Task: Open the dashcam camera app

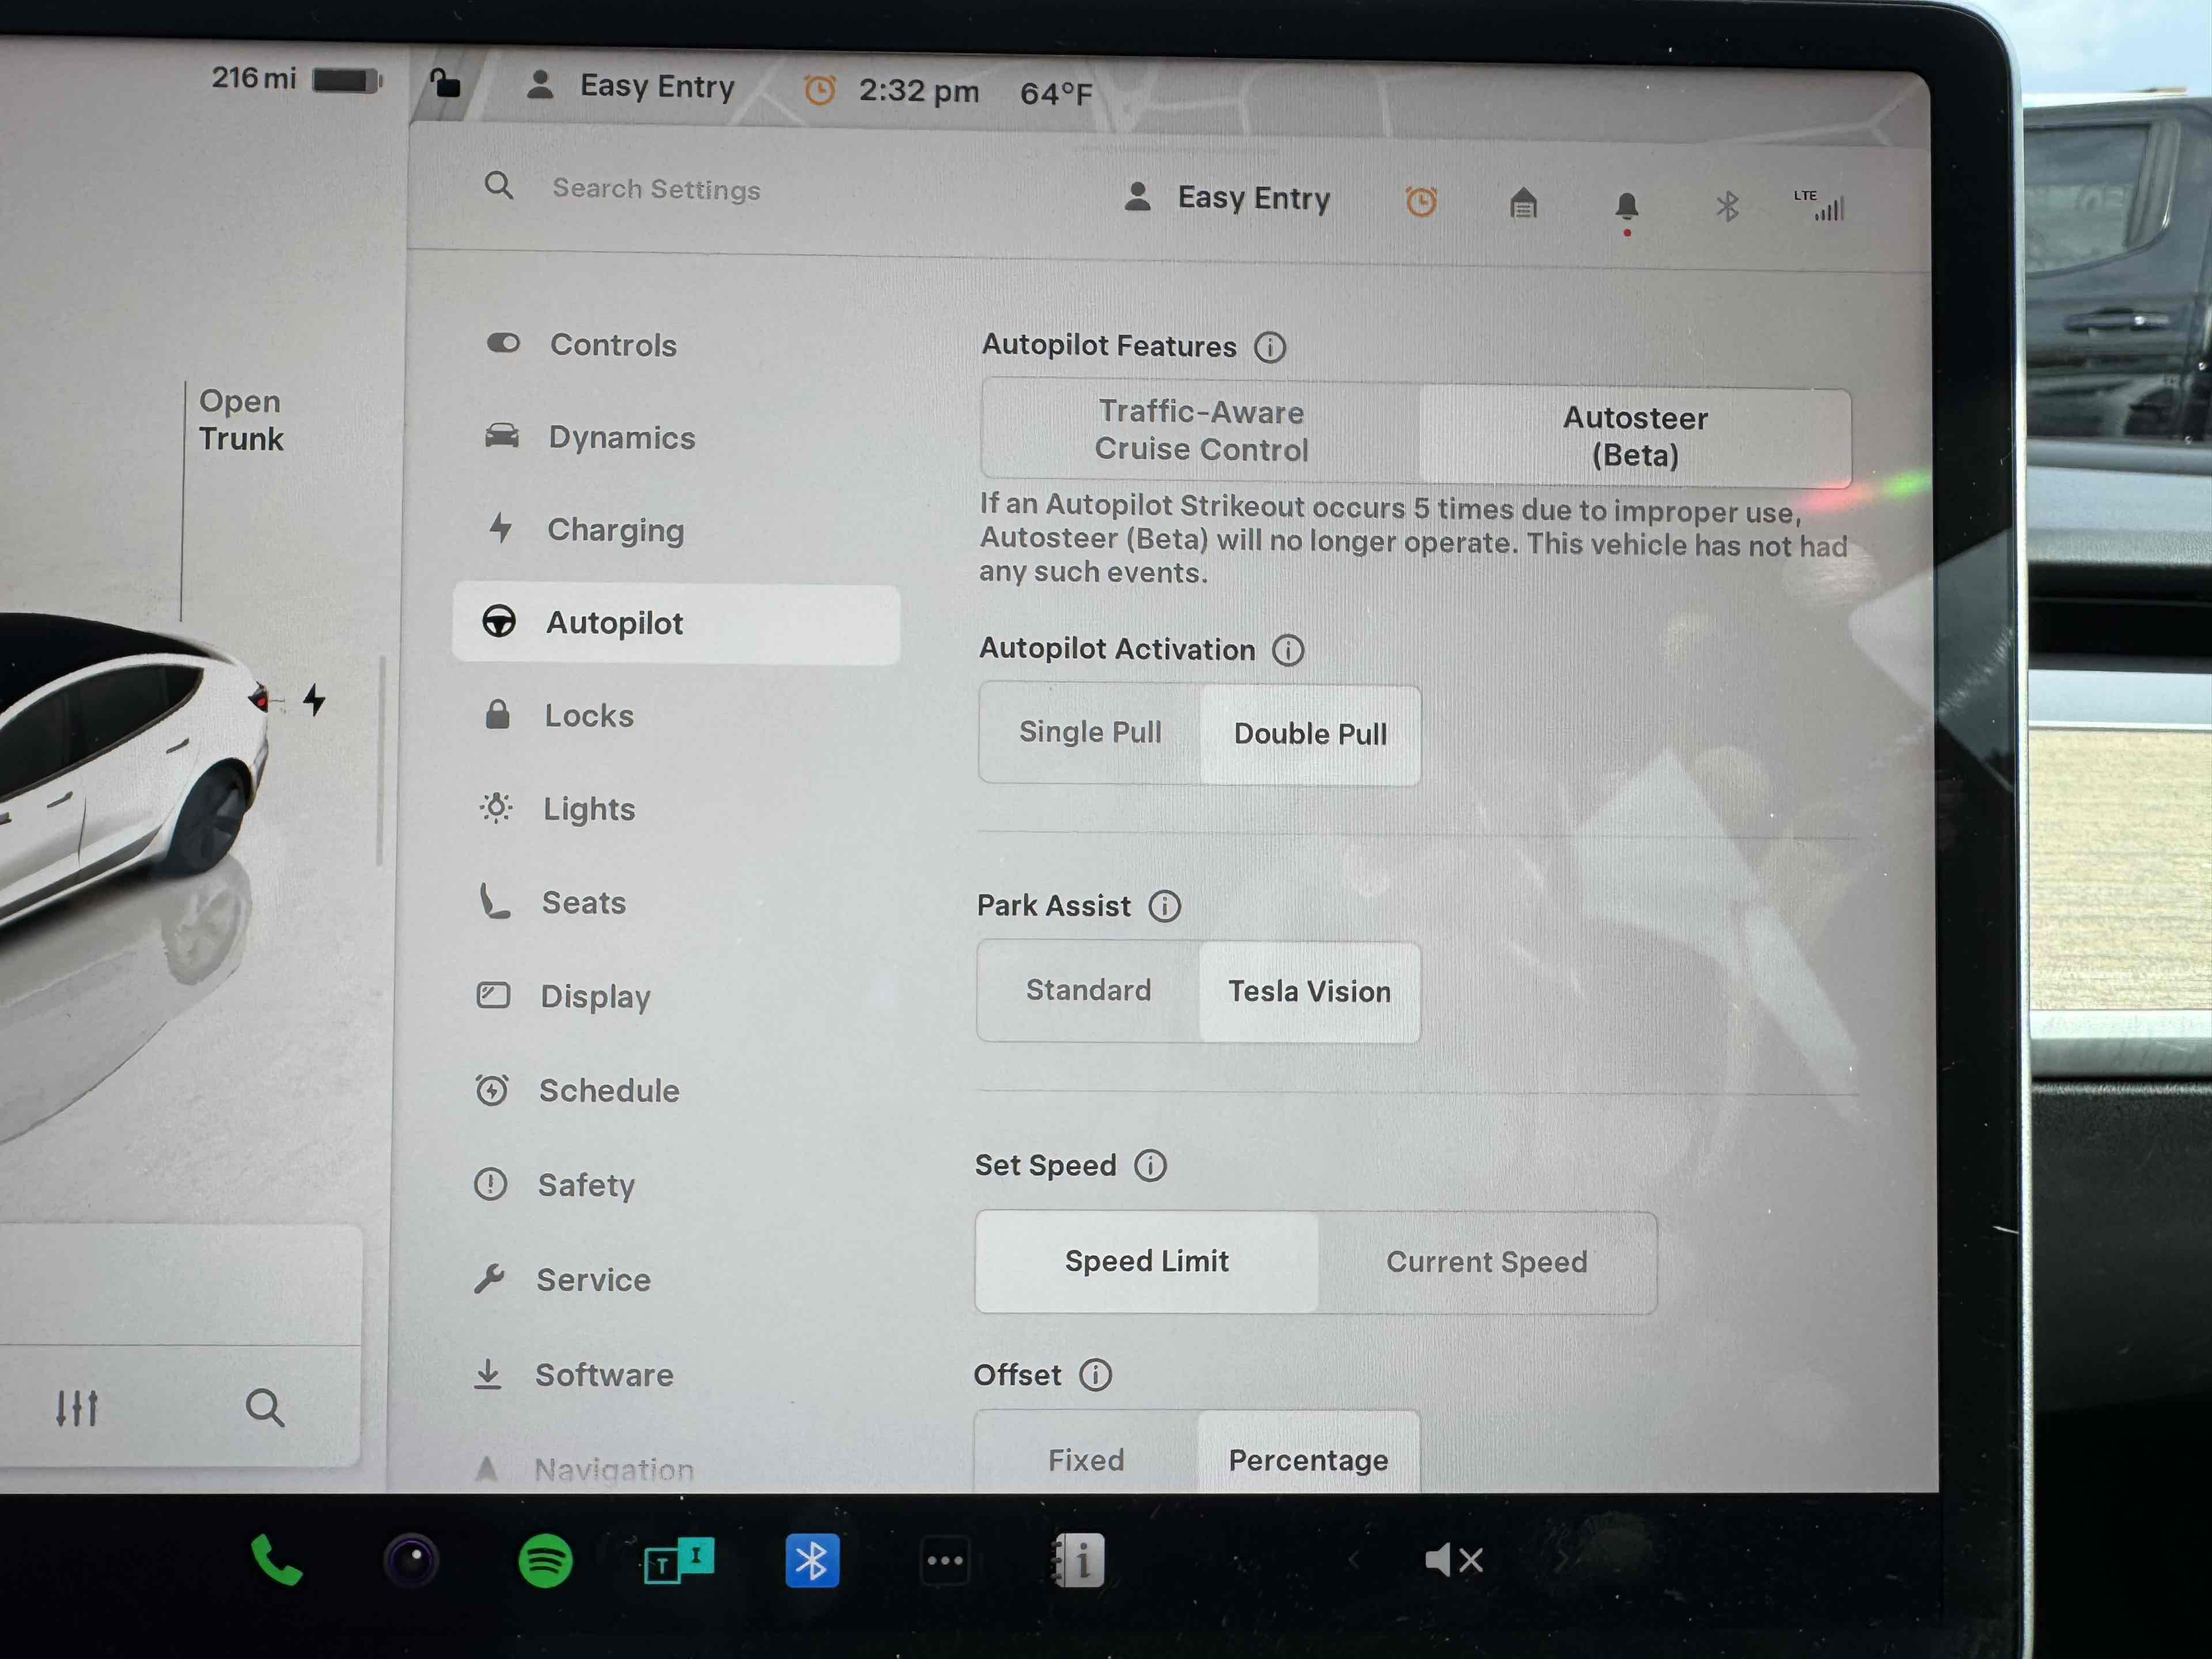Action: click(x=411, y=1560)
